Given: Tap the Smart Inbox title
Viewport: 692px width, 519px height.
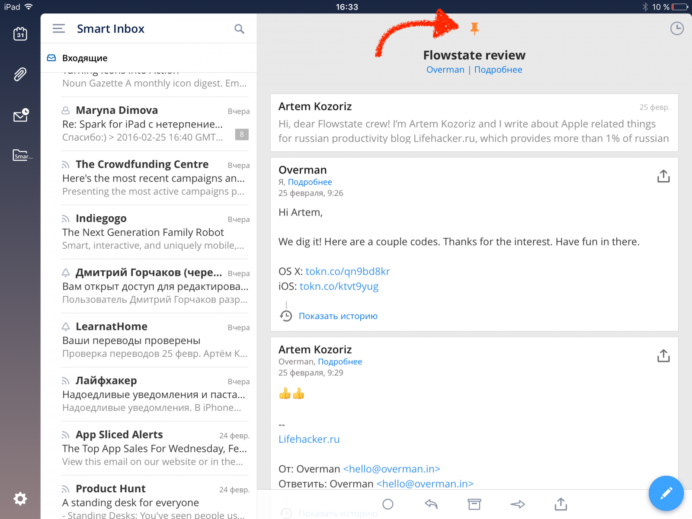Looking at the screenshot, I should (x=111, y=29).
